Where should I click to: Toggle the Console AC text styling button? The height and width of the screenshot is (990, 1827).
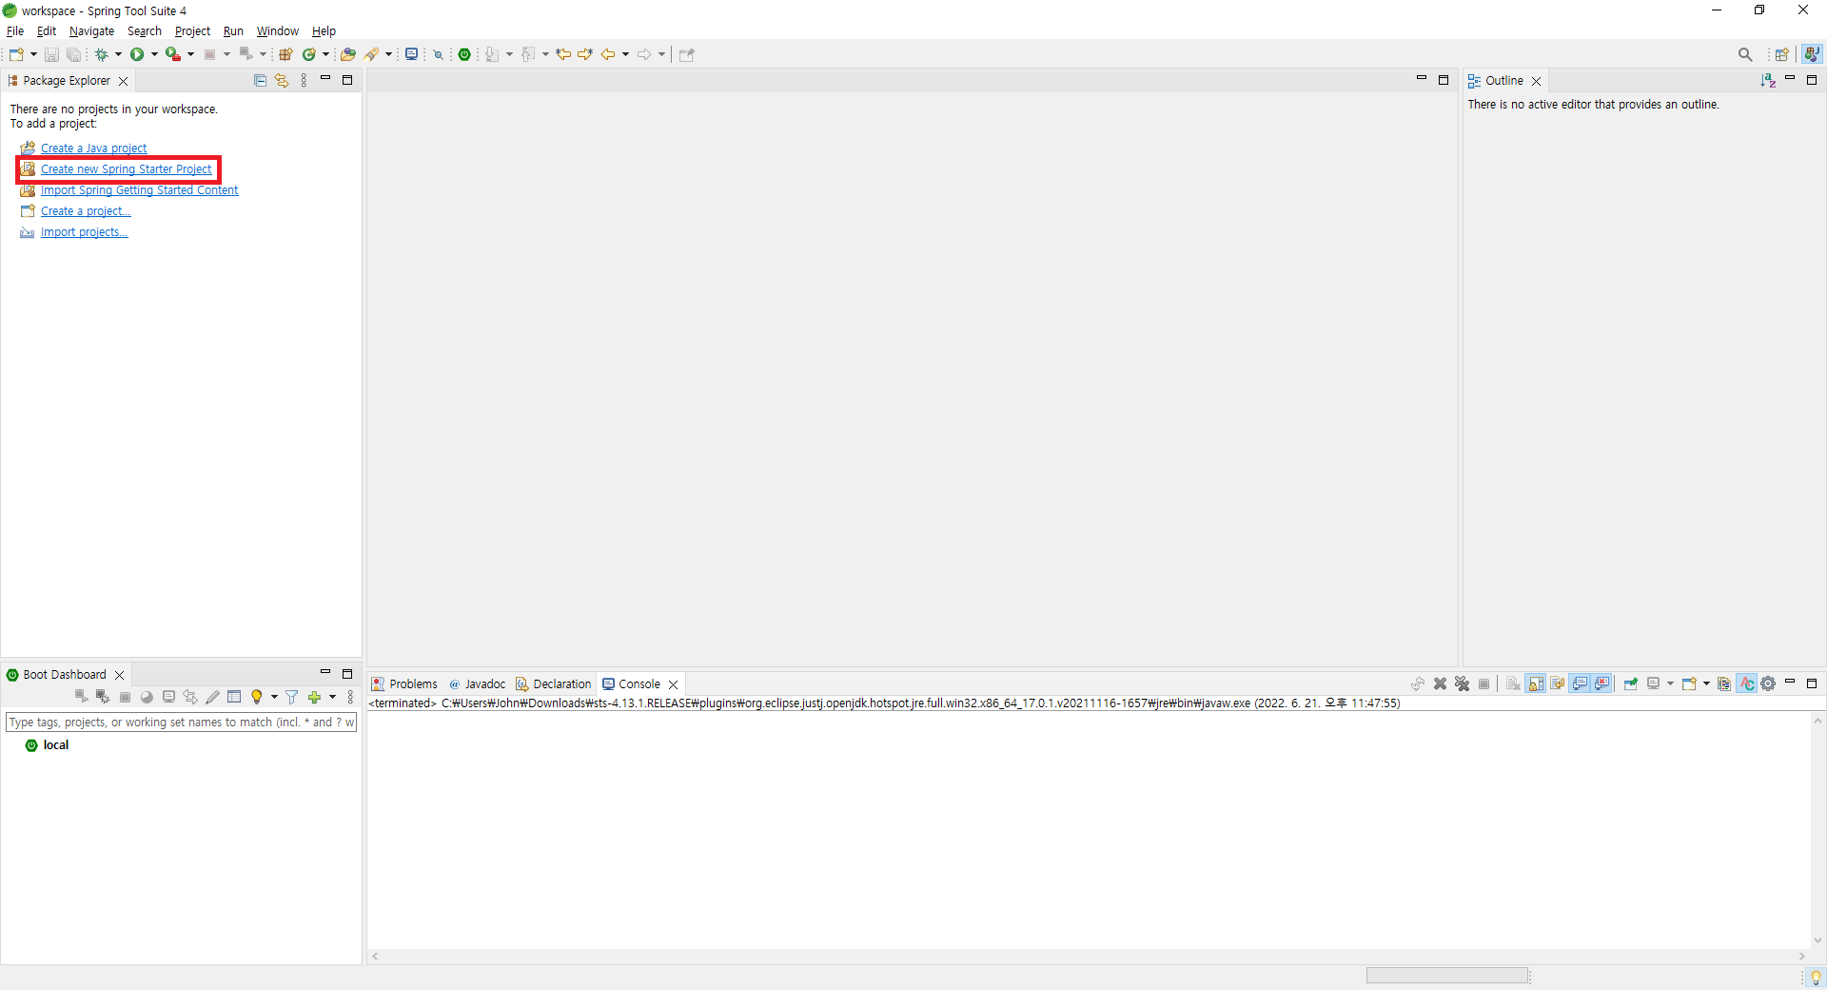click(1747, 683)
